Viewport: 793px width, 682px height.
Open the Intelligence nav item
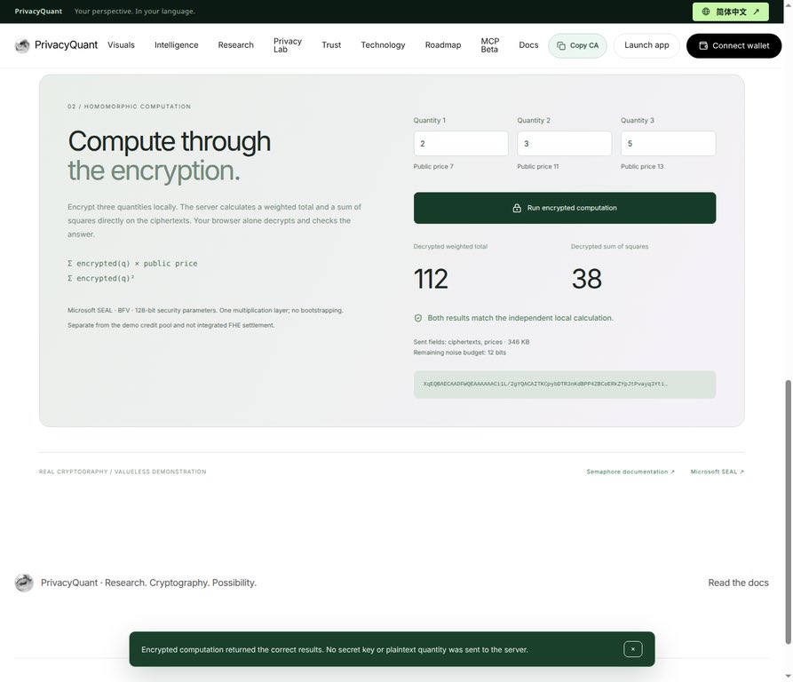point(176,45)
